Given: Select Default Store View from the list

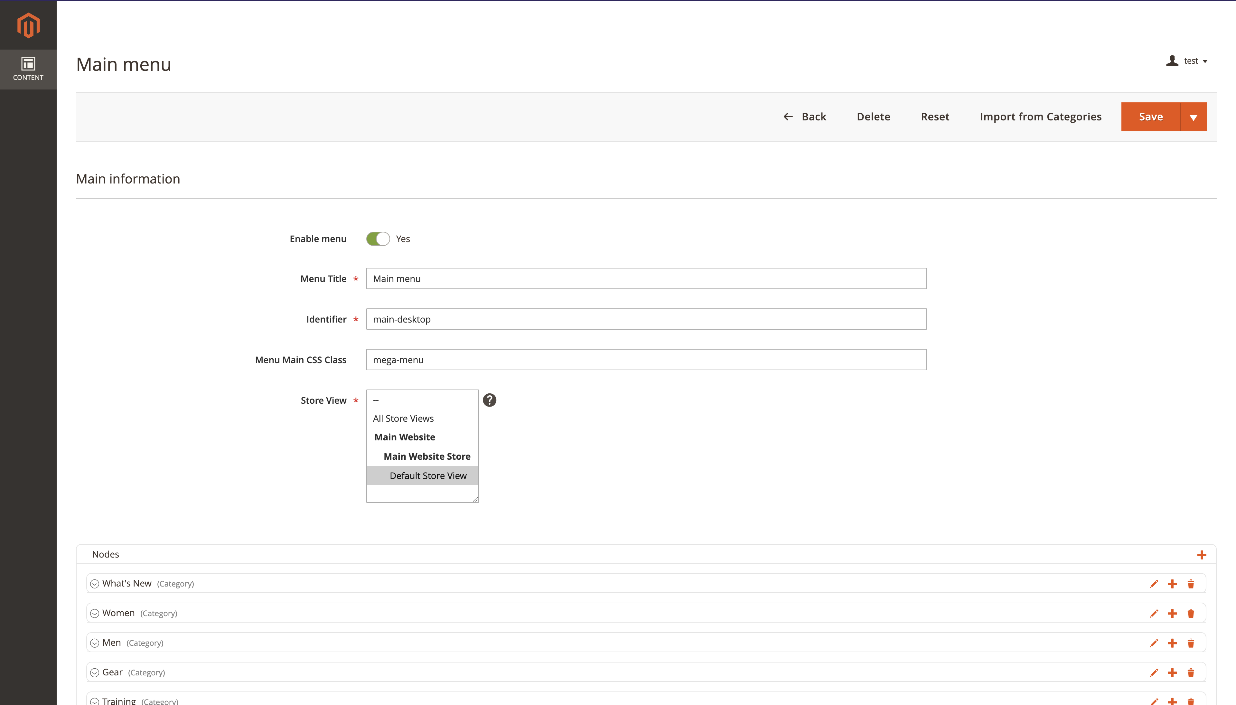Looking at the screenshot, I should (427, 475).
